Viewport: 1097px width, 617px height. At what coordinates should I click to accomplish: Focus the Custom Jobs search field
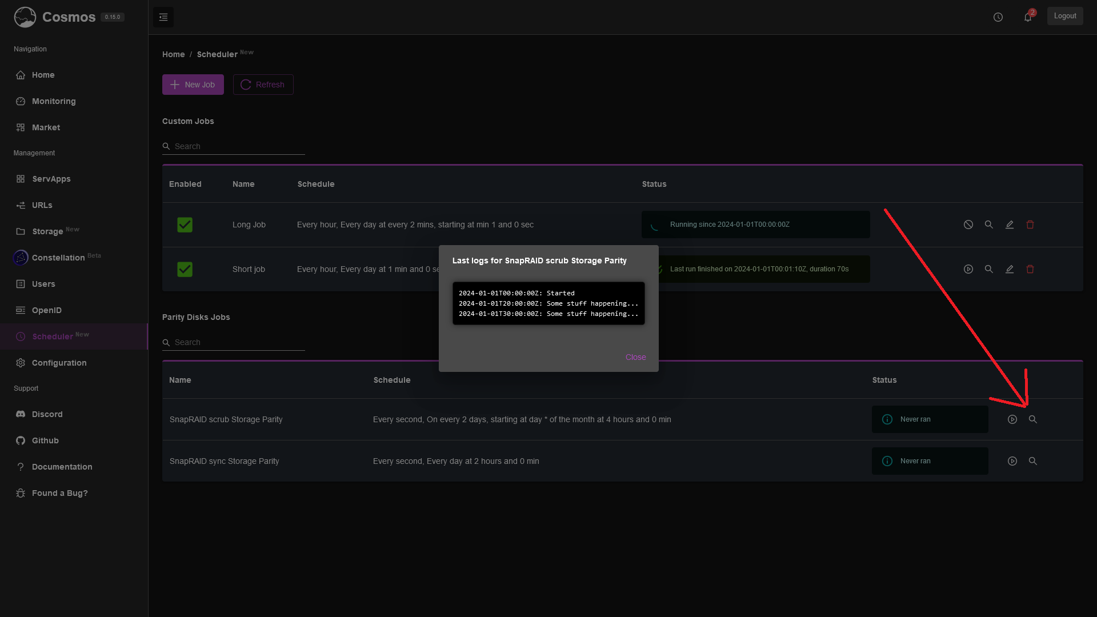click(234, 146)
